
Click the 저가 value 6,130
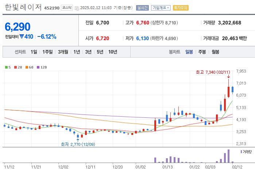143,38
